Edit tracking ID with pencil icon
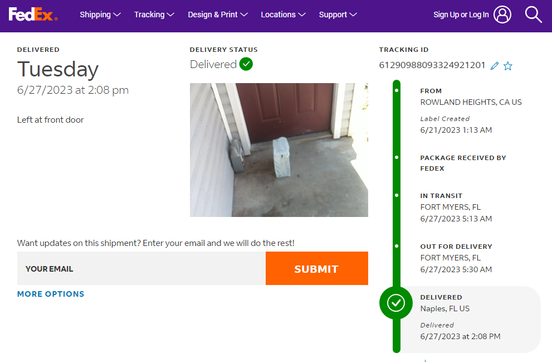Image resolution: width=552 pixels, height=362 pixels. (495, 66)
